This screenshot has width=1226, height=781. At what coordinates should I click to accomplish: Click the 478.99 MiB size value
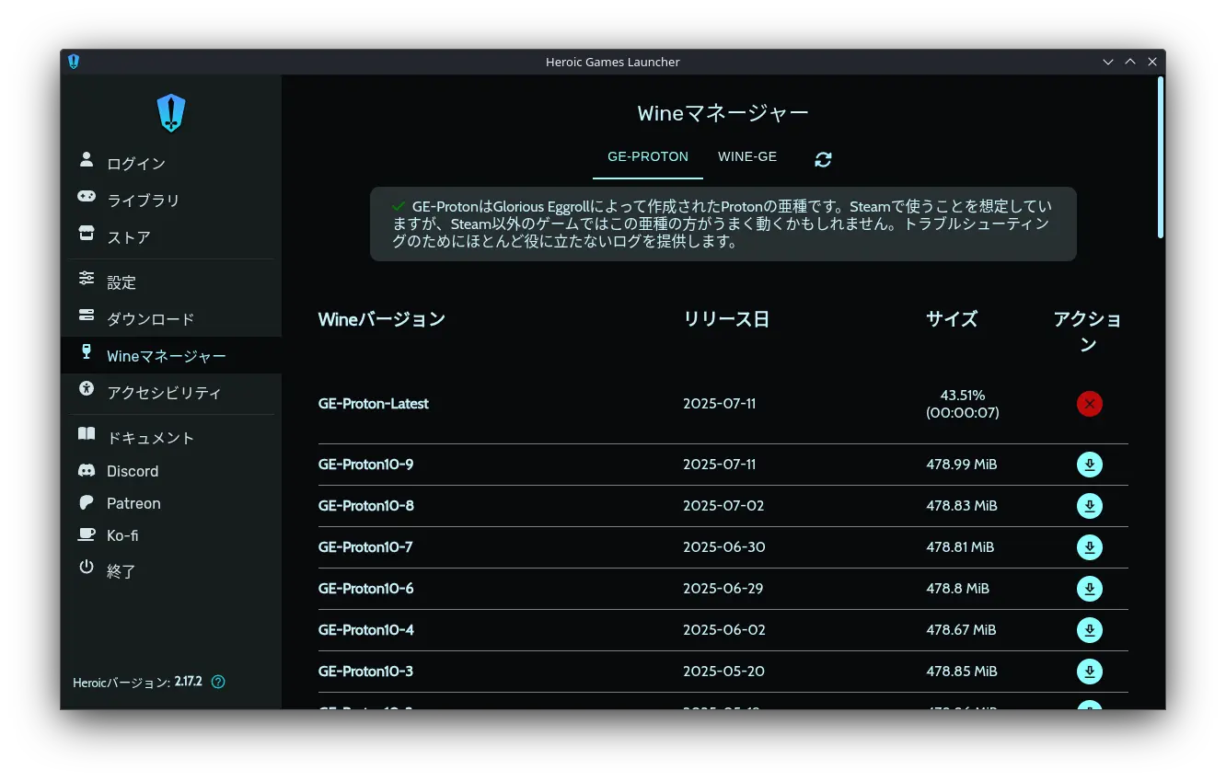[962, 465]
